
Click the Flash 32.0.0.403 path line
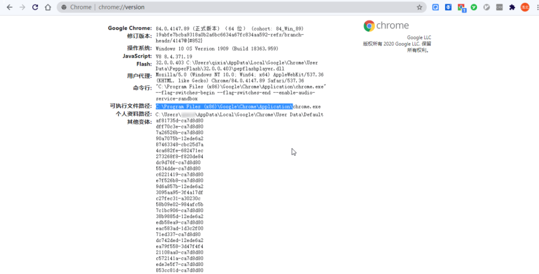tap(237, 63)
